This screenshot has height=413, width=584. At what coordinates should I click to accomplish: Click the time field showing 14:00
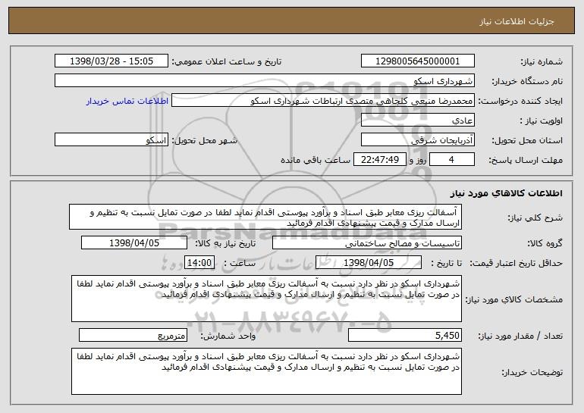click(199, 263)
